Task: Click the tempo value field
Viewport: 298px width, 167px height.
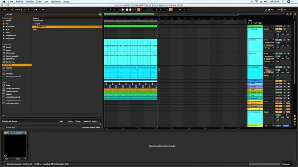Action: (x=17, y=10)
